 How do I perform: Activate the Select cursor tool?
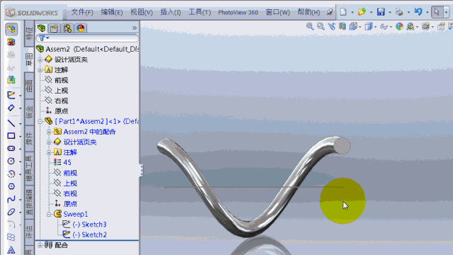[437, 12]
